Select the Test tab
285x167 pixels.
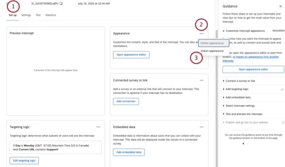pos(38,15)
